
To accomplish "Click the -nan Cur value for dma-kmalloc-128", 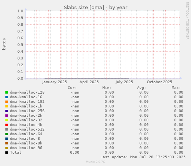I will click(x=75, y=92).
